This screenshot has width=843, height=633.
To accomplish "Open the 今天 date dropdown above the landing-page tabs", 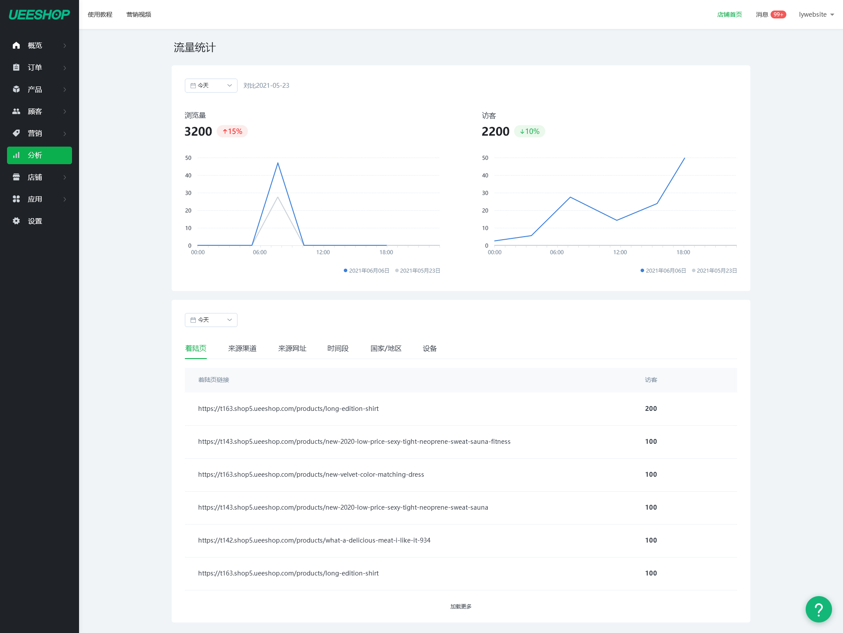I will click(x=211, y=320).
